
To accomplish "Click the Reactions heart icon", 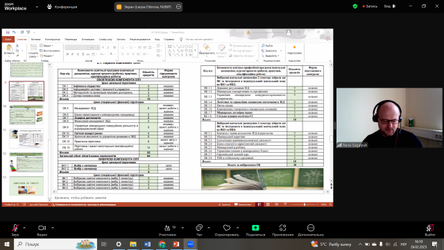I will point(227,228).
